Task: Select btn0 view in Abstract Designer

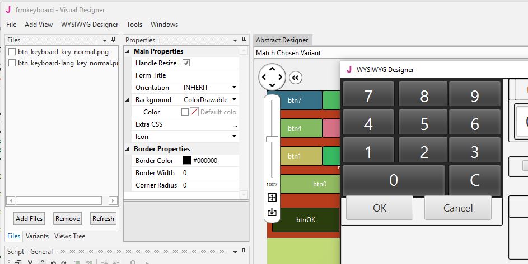Action: pyautogui.click(x=310, y=184)
